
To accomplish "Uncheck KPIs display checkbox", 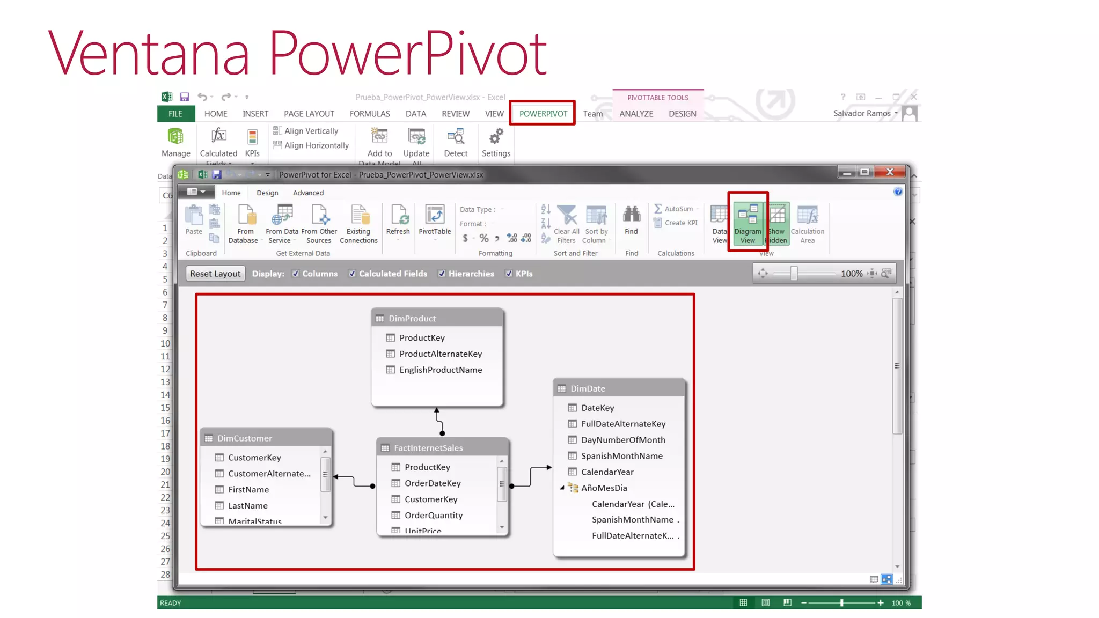I will click(x=509, y=274).
